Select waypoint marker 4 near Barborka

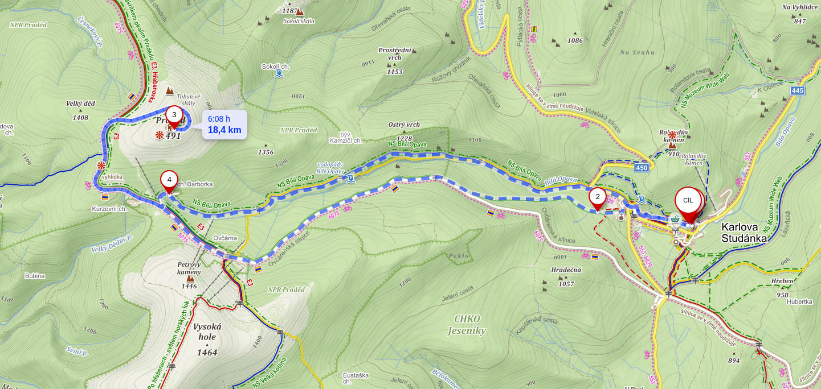(169, 181)
